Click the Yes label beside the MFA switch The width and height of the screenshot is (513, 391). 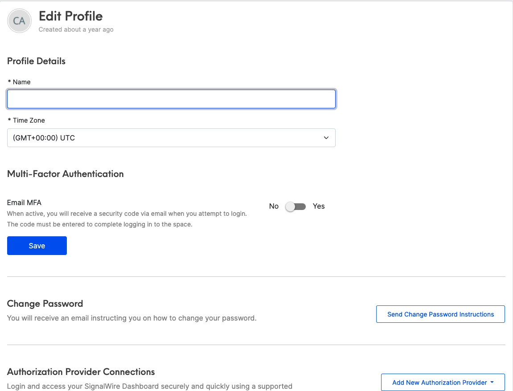click(319, 206)
